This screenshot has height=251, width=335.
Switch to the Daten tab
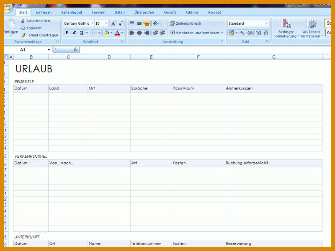coord(120,13)
